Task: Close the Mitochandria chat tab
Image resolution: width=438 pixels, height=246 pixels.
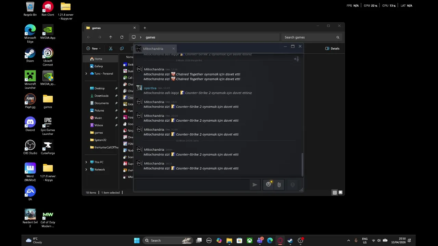Action: [173, 49]
